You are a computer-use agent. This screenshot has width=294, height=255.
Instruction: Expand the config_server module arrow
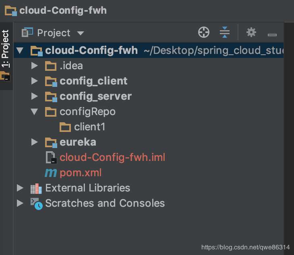click(x=35, y=97)
